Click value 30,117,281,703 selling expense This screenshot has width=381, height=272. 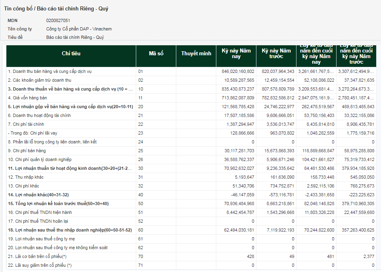coord(239,151)
